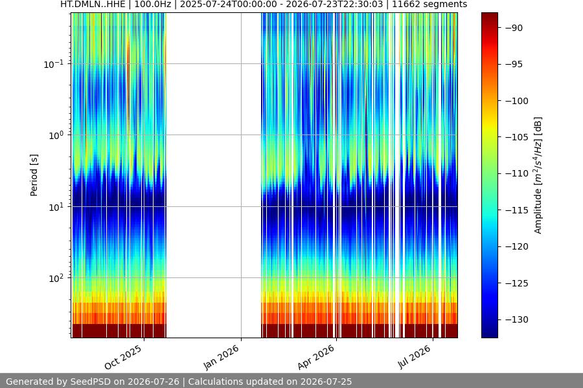The width and height of the screenshot is (583, 388).
Task: Click the 'Period [s]' y-axis label
Action: click(34, 175)
